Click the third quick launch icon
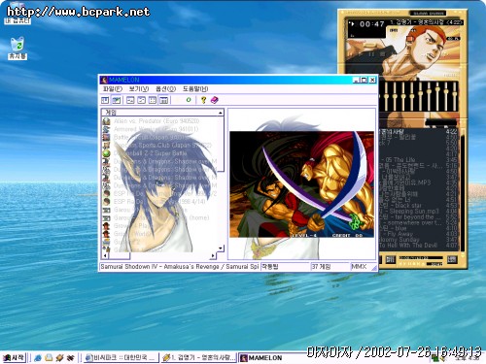The width and height of the screenshot is (486, 364). tap(59, 358)
